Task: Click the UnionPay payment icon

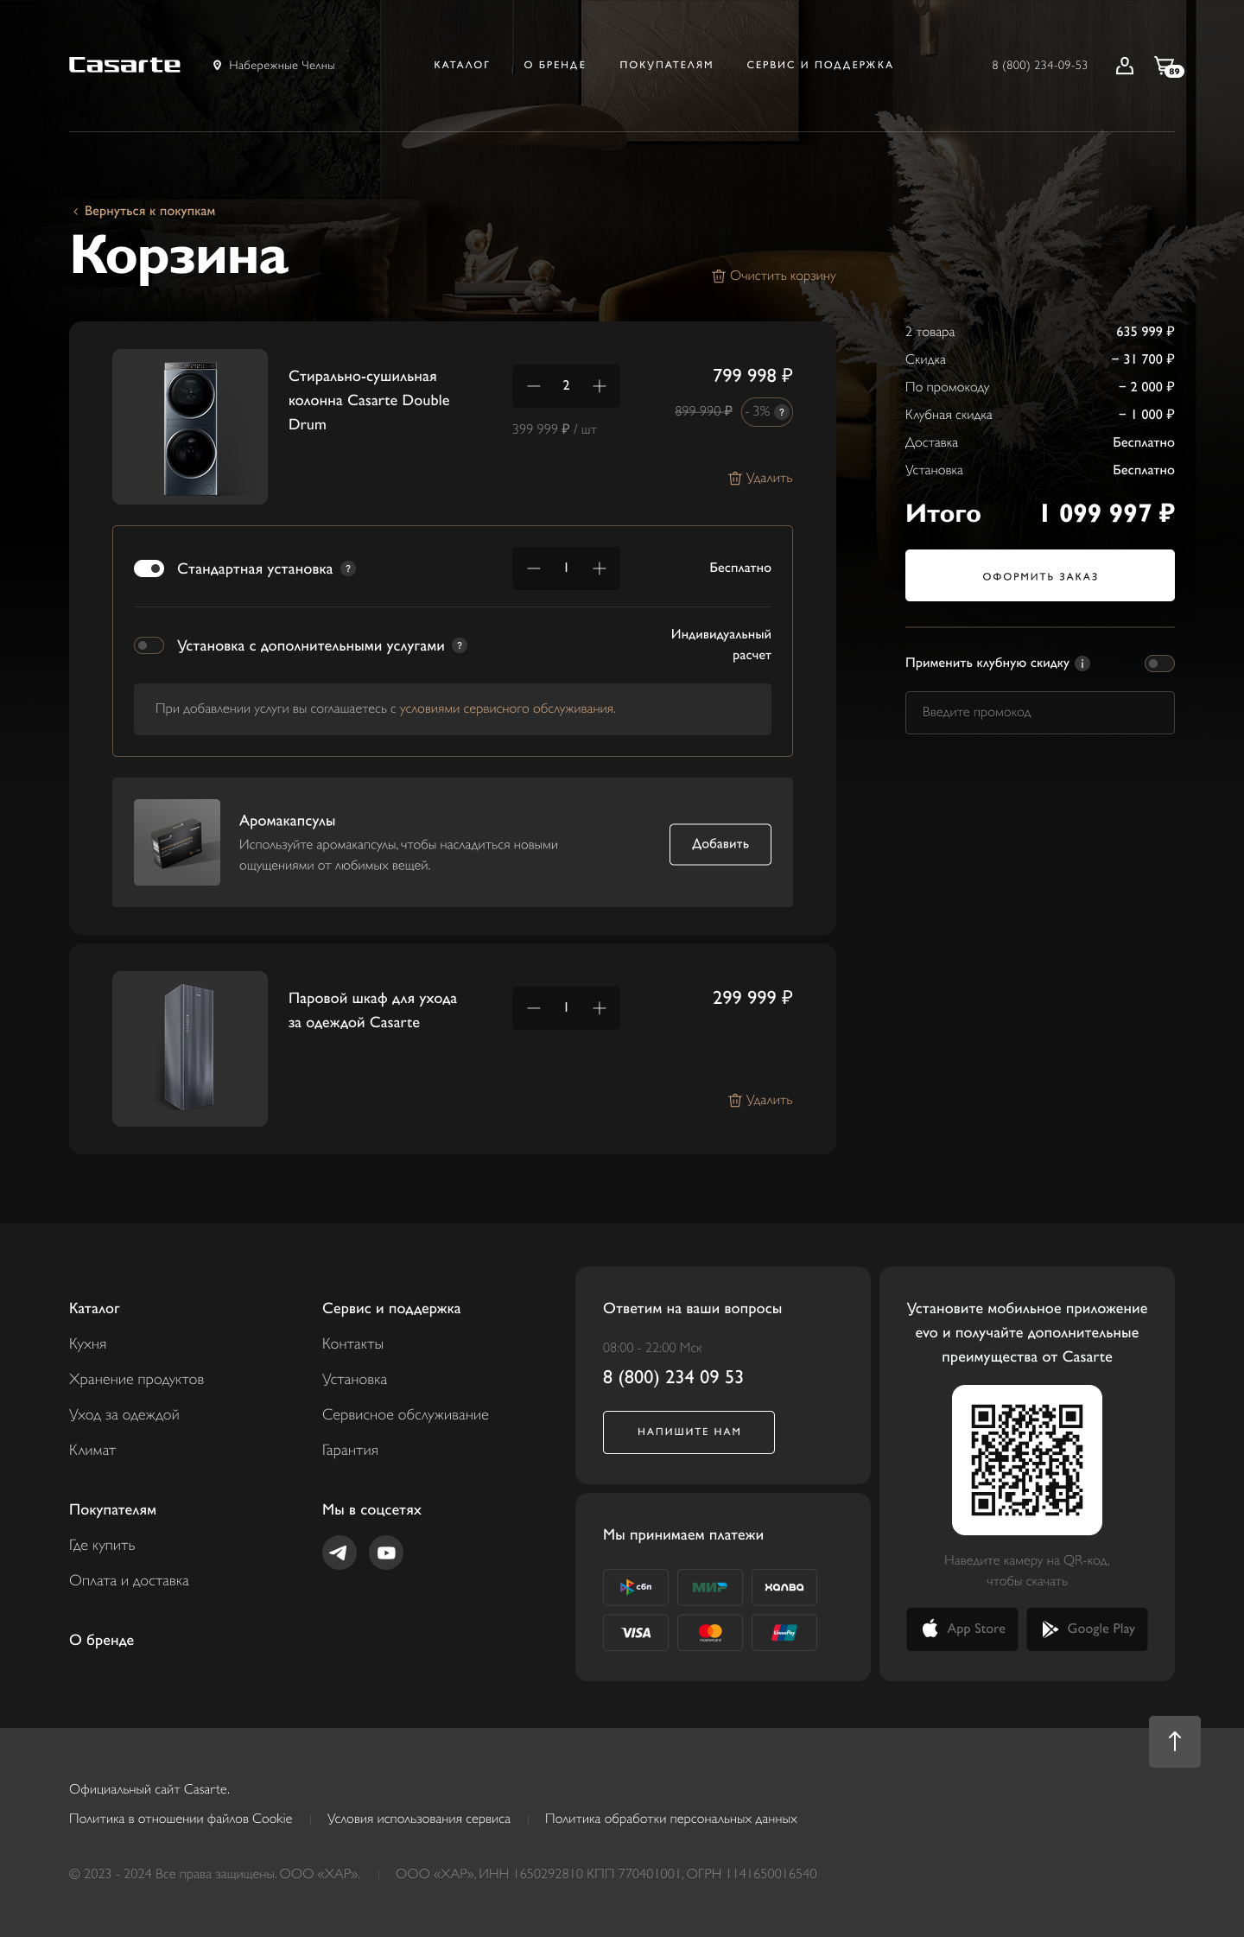Action: coord(784,1633)
